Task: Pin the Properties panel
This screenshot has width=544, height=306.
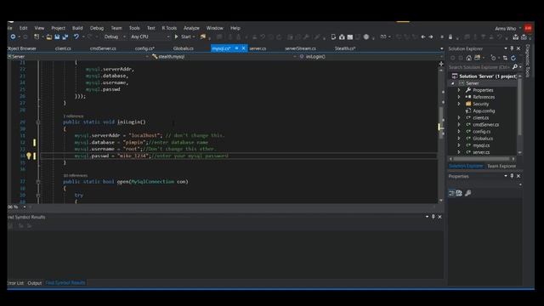Action: [512, 176]
